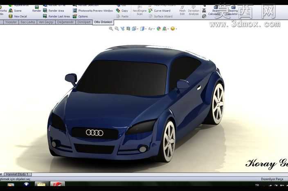Viewport: 288px width, 191px height.
Task: Click the Scene icon in the toolbar
Action: pos(11,11)
